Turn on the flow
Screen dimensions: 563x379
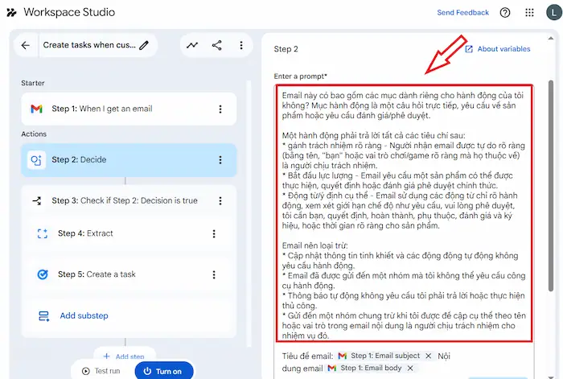tap(165, 371)
